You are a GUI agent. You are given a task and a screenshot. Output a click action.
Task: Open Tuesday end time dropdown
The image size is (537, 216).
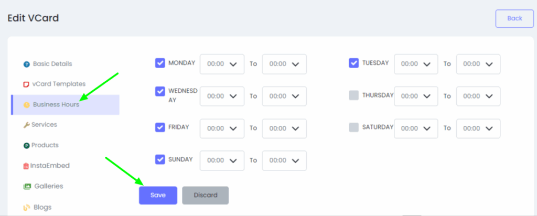pyautogui.click(x=478, y=64)
